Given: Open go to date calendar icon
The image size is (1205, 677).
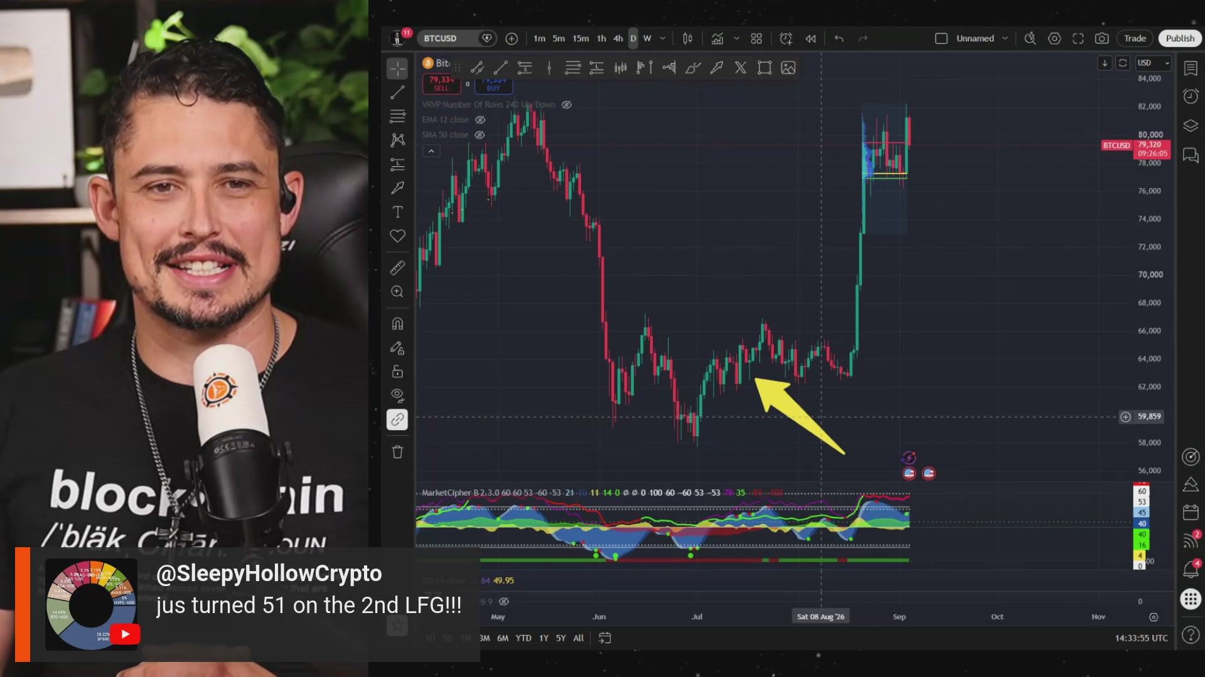Looking at the screenshot, I should 605,638.
